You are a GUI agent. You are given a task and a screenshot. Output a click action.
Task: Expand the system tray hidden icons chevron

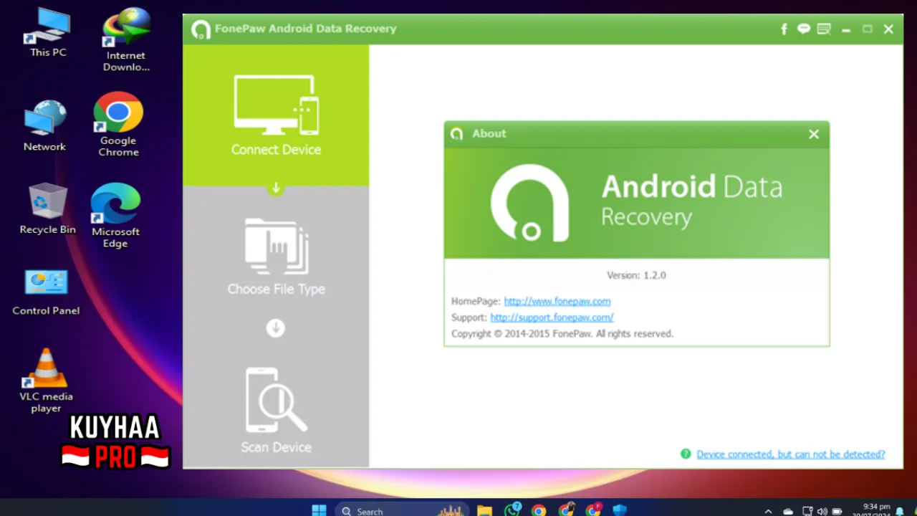769,511
